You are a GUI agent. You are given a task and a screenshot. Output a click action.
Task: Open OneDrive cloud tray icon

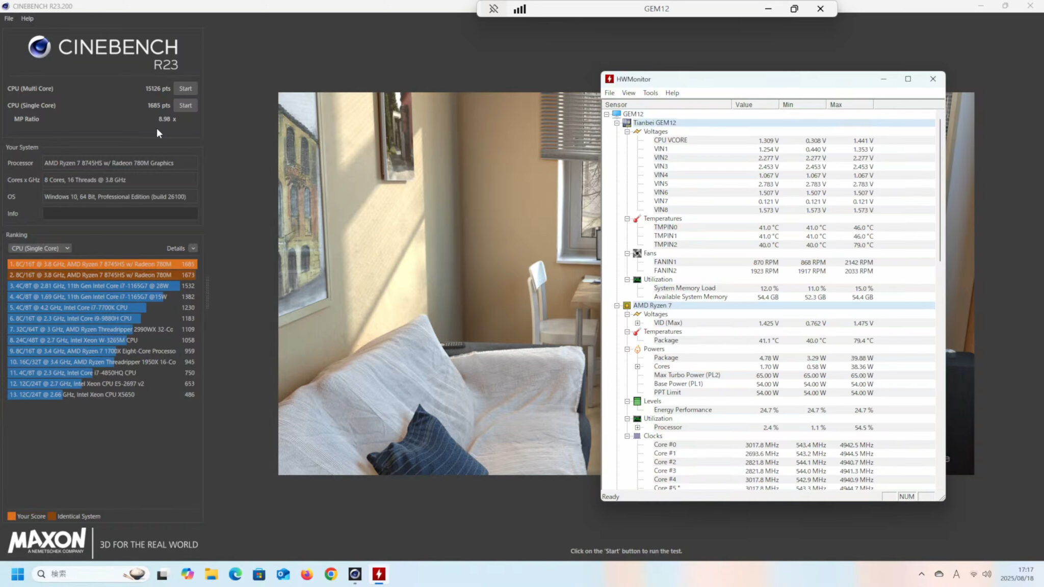click(939, 574)
